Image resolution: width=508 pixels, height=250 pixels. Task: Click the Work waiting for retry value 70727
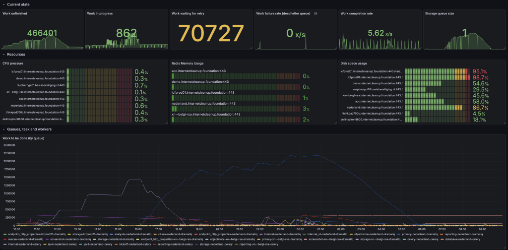(x=211, y=34)
